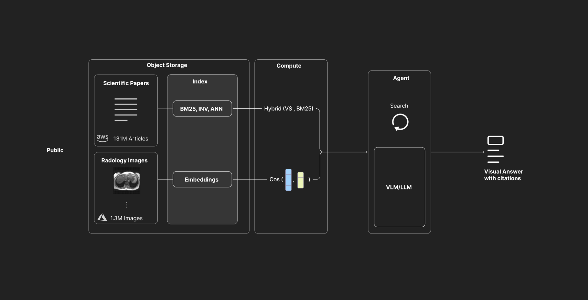Select the Object Storage heading
This screenshot has width=588, height=300.
(167, 65)
